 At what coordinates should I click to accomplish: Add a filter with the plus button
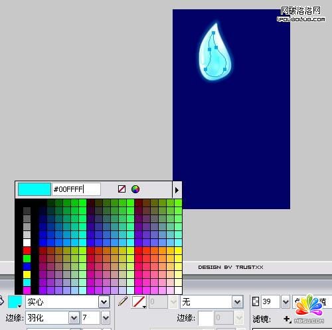tap(287, 319)
